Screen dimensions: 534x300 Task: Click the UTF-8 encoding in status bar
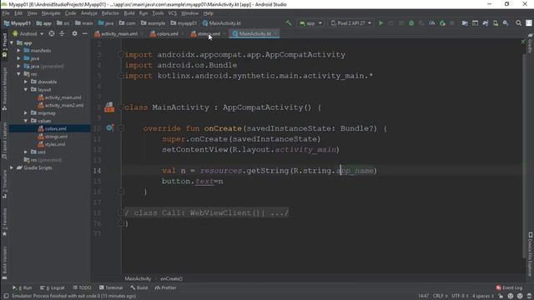point(460,296)
